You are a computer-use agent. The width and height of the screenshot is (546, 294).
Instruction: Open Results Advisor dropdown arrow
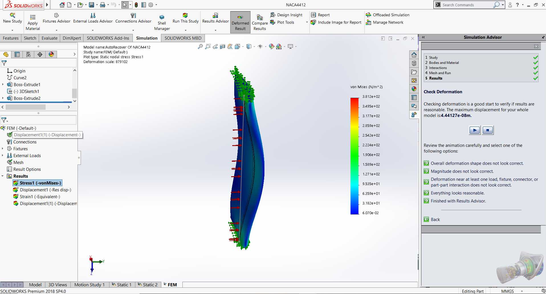[215, 30]
